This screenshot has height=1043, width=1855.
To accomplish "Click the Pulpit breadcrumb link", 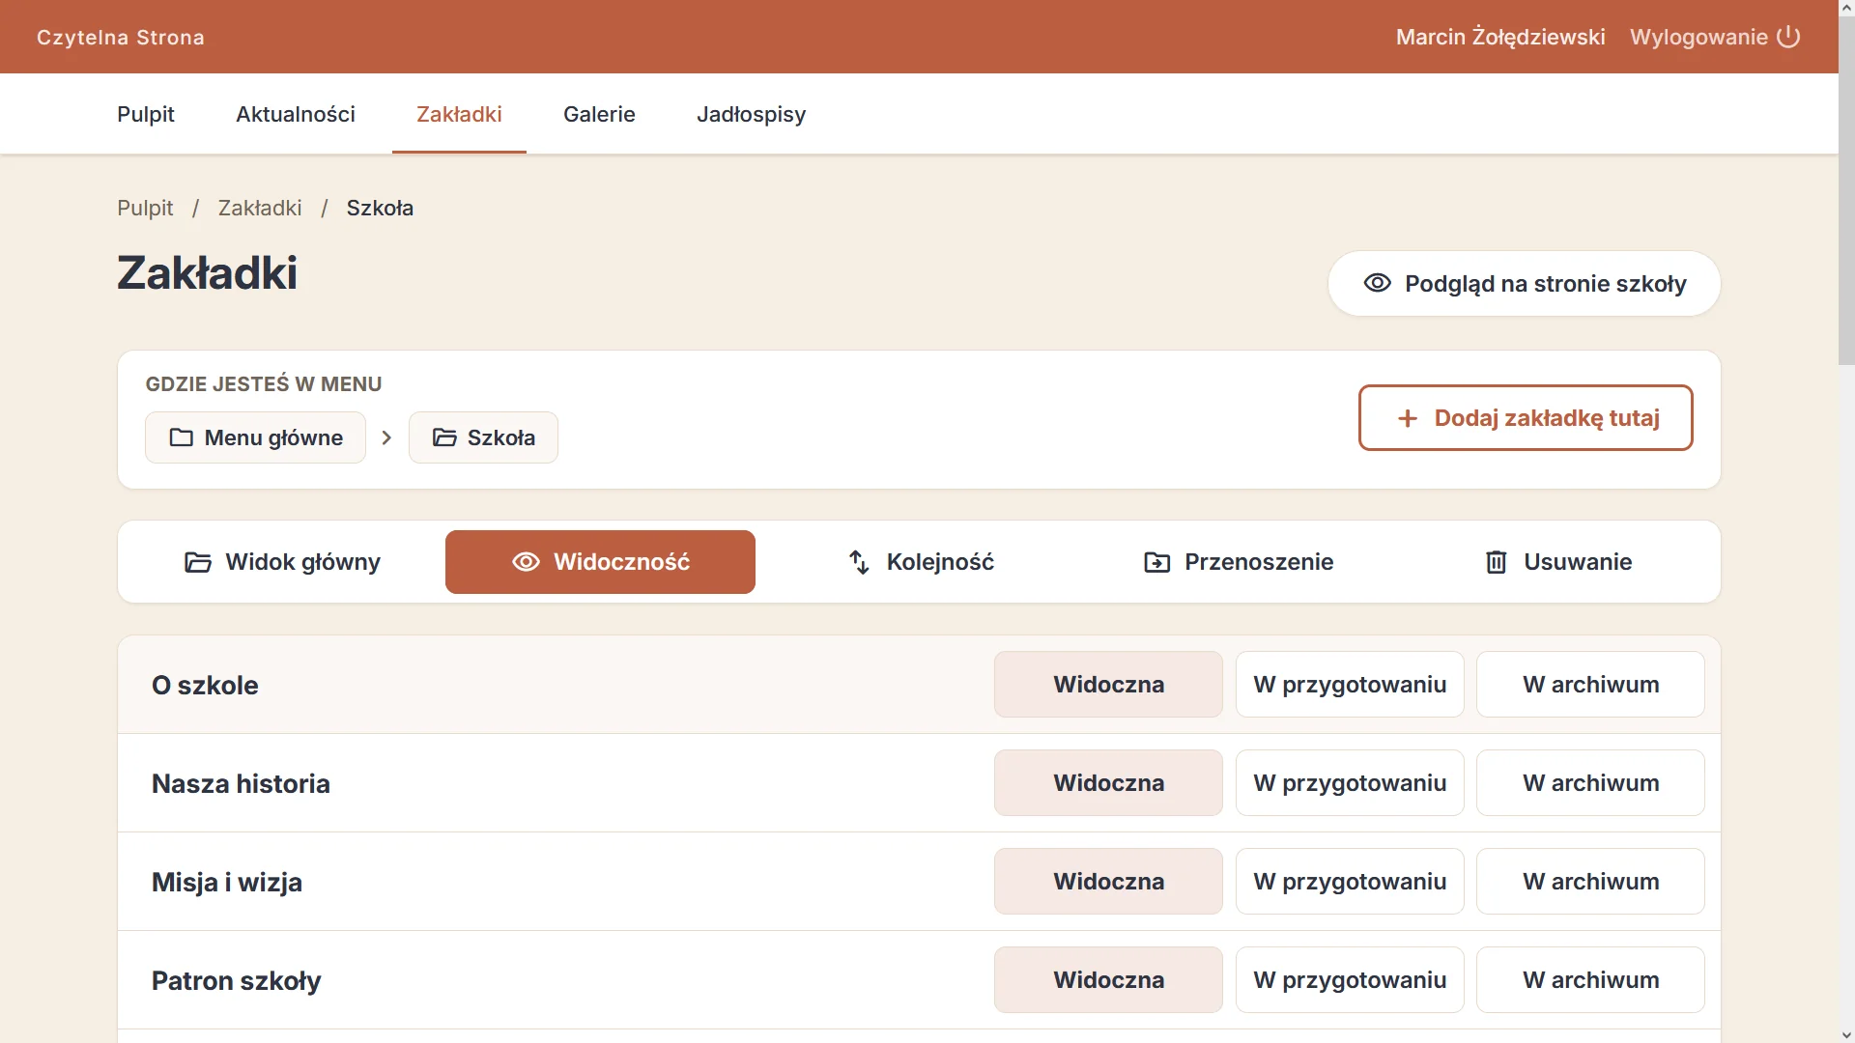I will pyautogui.click(x=145, y=208).
